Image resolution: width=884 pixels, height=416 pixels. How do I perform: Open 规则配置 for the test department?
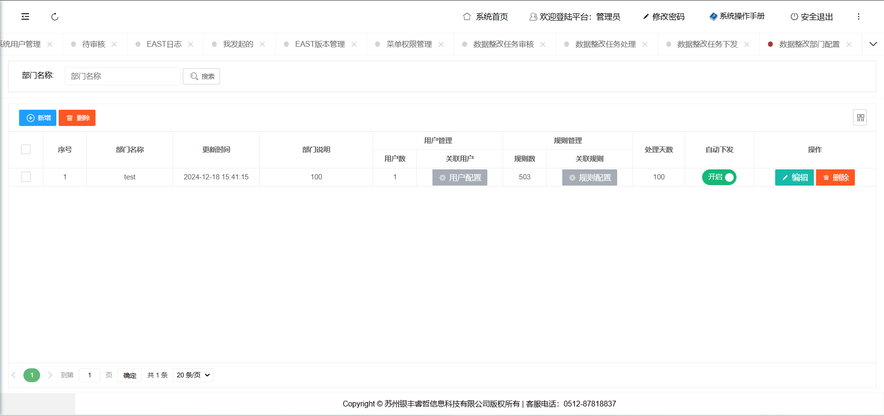(589, 177)
